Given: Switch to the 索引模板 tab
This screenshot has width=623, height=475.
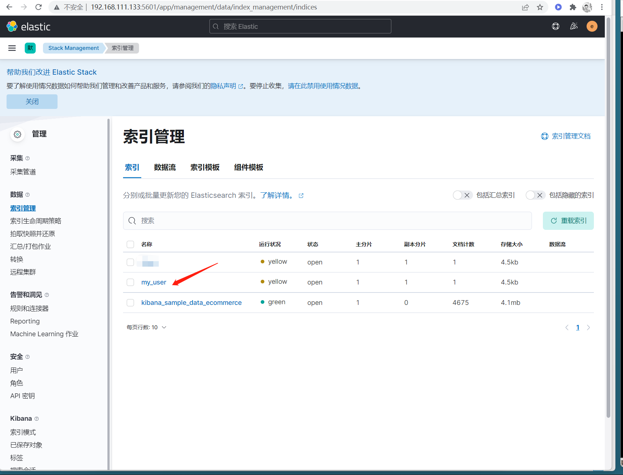Looking at the screenshot, I should coord(205,167).
